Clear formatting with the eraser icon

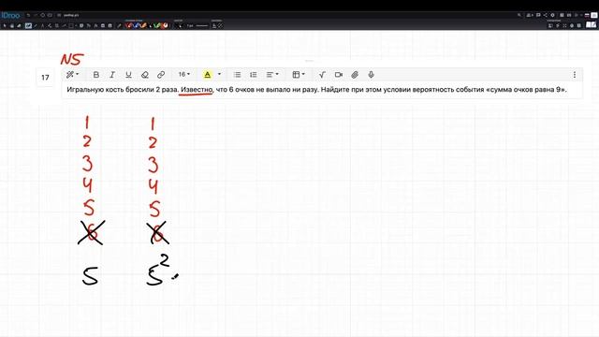tap(145, 75)
